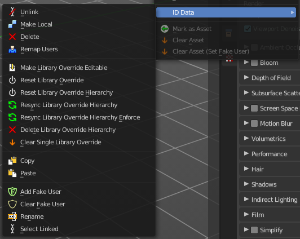Expand the Subsurface Scattering panel arrow
The height and width of the screenshot is (239, 300).
pyautogui.click(x=246, y=92)
